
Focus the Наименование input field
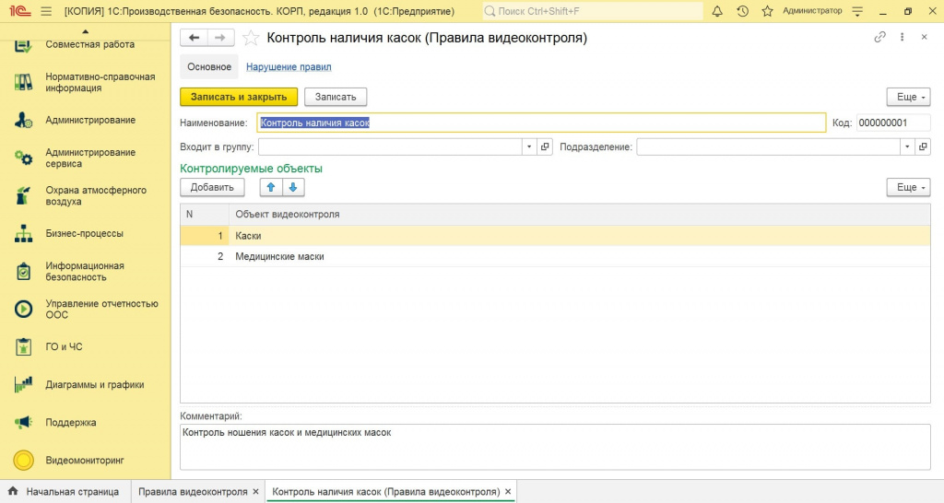541,123
